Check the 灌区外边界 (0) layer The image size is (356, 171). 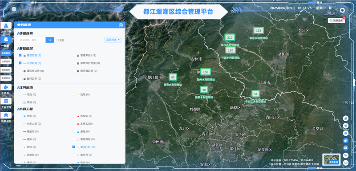(20, 71)
